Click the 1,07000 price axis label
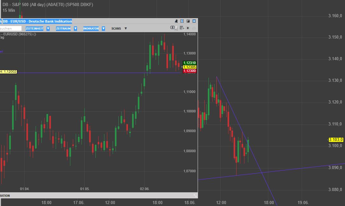 pyautogui.click(x=189, y=171)
